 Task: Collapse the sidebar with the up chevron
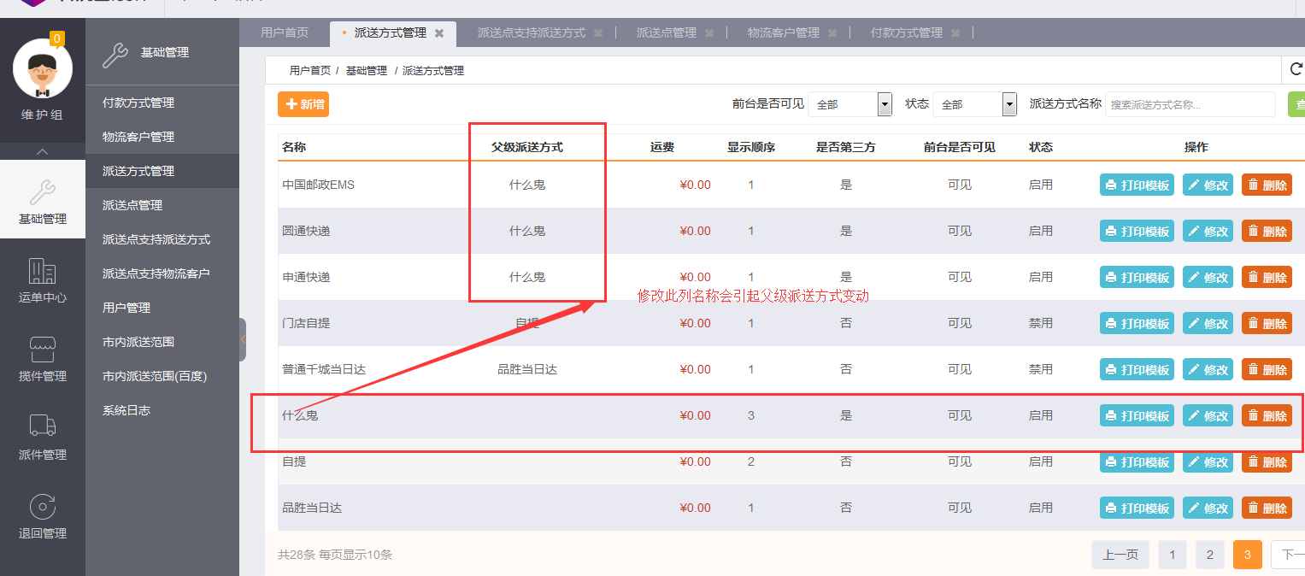click(42, 151)
